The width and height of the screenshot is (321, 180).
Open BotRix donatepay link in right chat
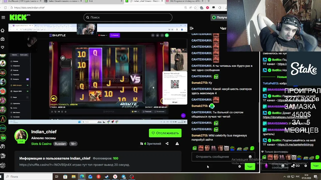point(285,117)
